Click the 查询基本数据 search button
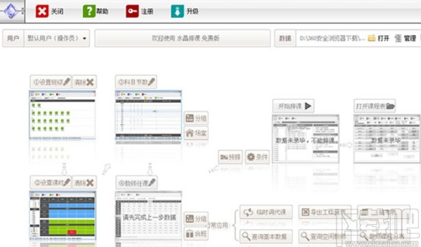This screenshot has width=421, height=247. tap(266, 236)
